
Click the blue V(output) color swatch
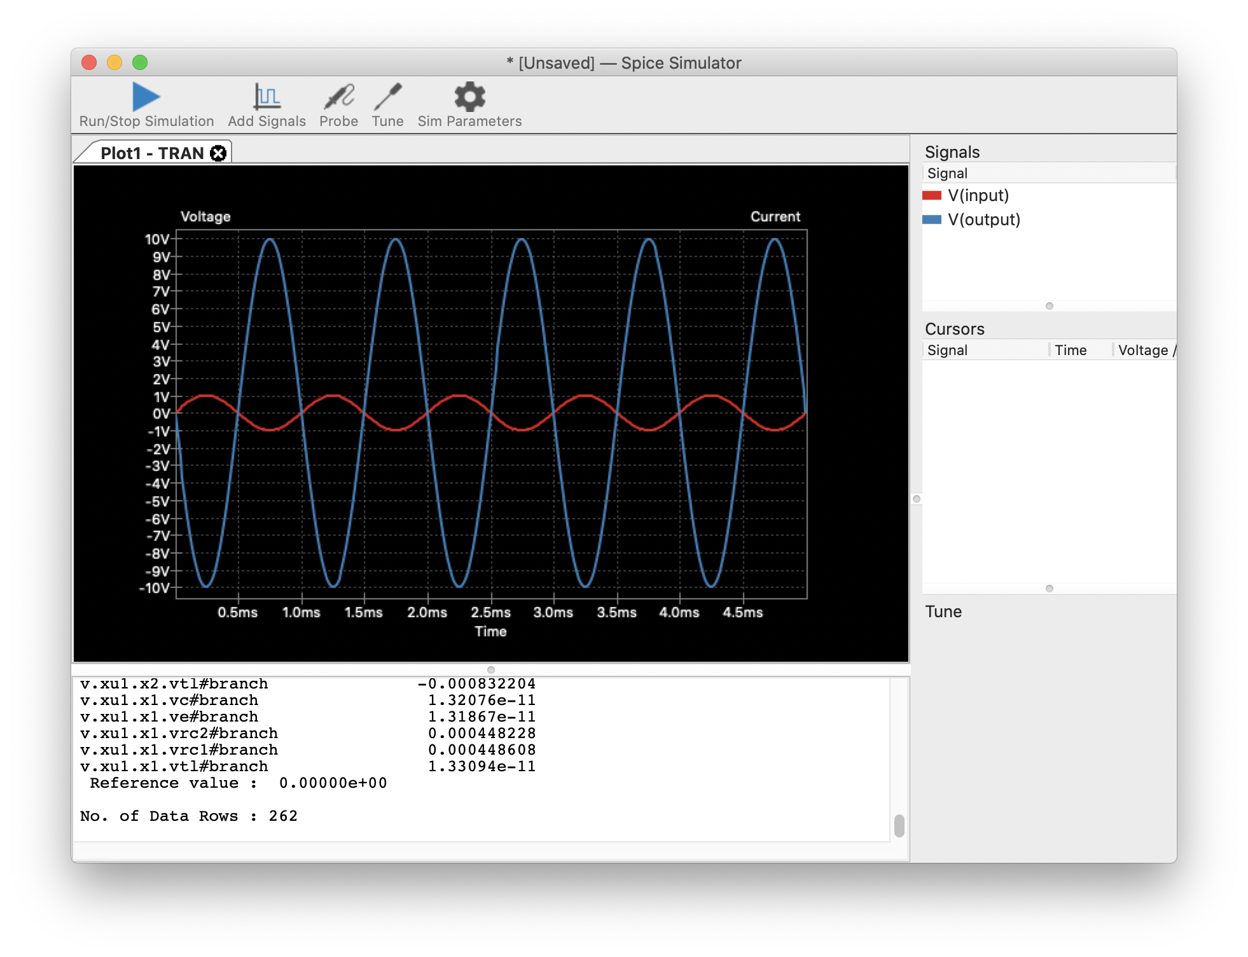click(932, 220)
